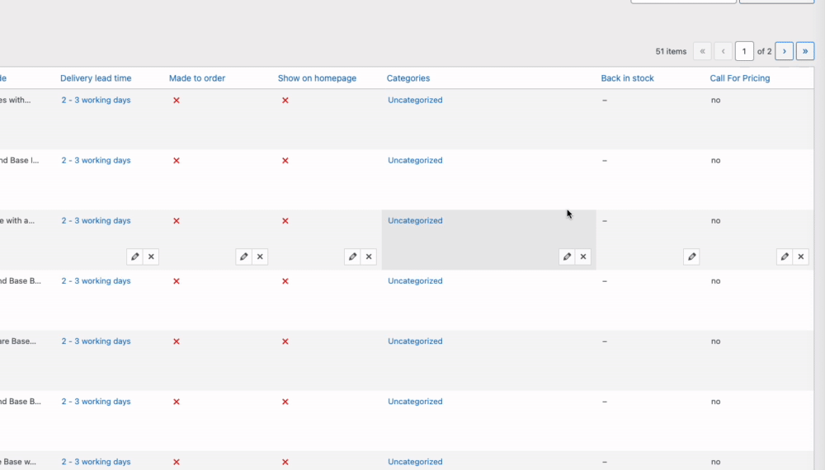This screenshot has height=470, width=825.
Task: Clear Call For Pricing in hovered row
Action: coord(801,256)
